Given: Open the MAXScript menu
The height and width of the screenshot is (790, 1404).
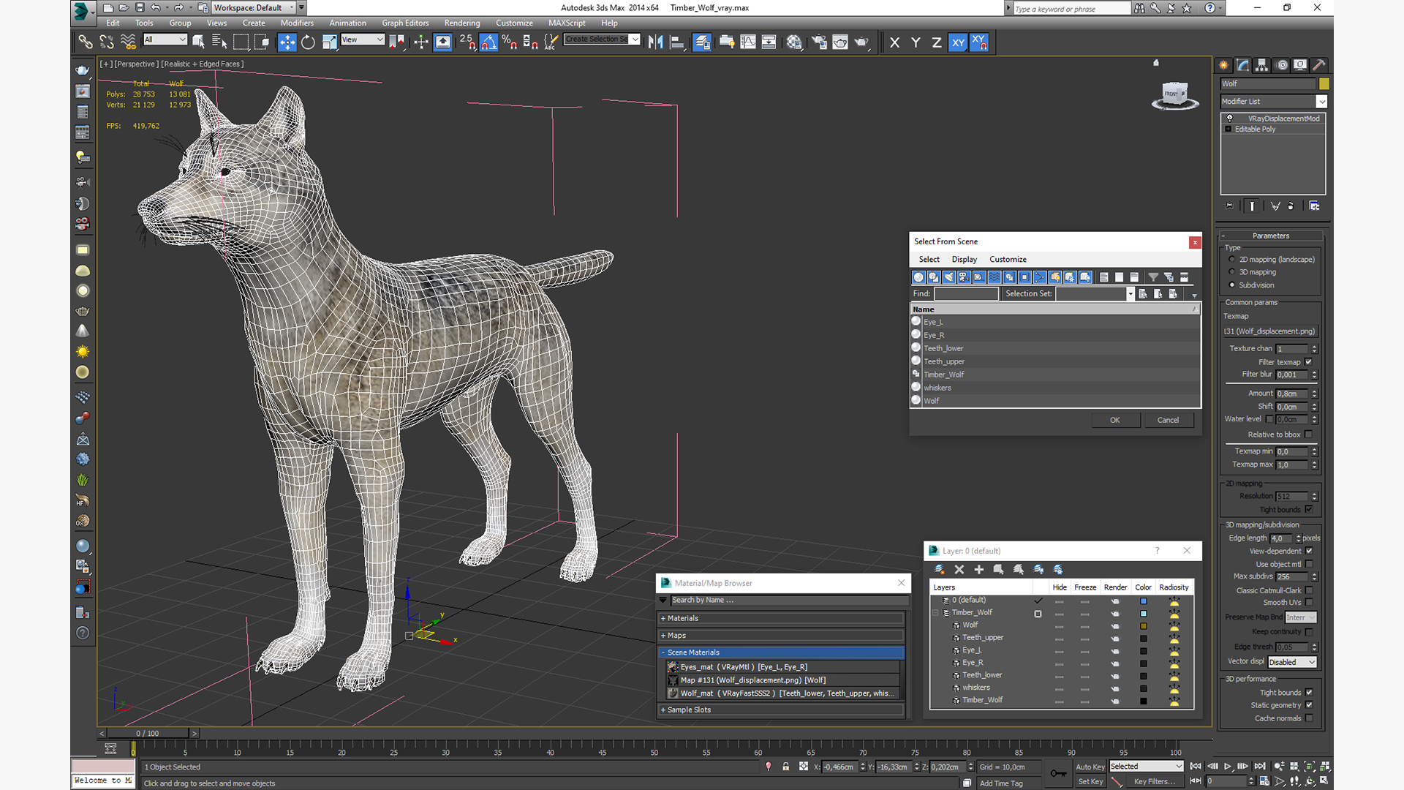Looking at the screenshot, I should [x=567, y=23].
